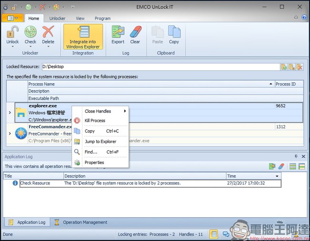Click the Check radar icon
Viewport: 310px width, 241px height.
[30, 32]
